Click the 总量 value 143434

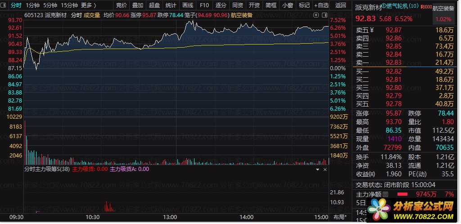(443, 139)
